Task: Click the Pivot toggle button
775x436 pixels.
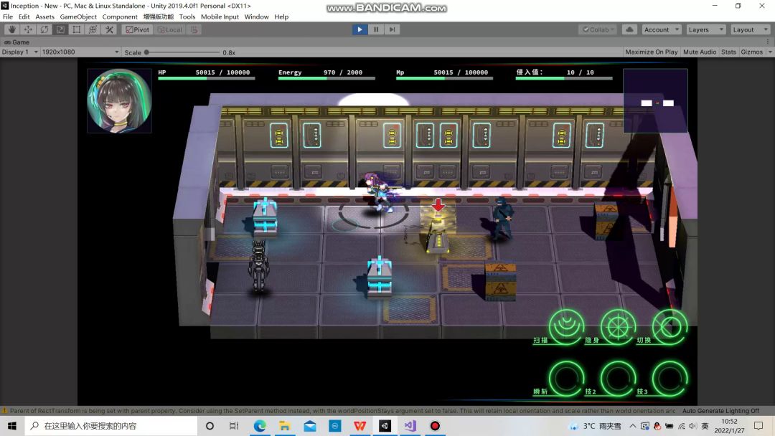Action: point(137,29)
